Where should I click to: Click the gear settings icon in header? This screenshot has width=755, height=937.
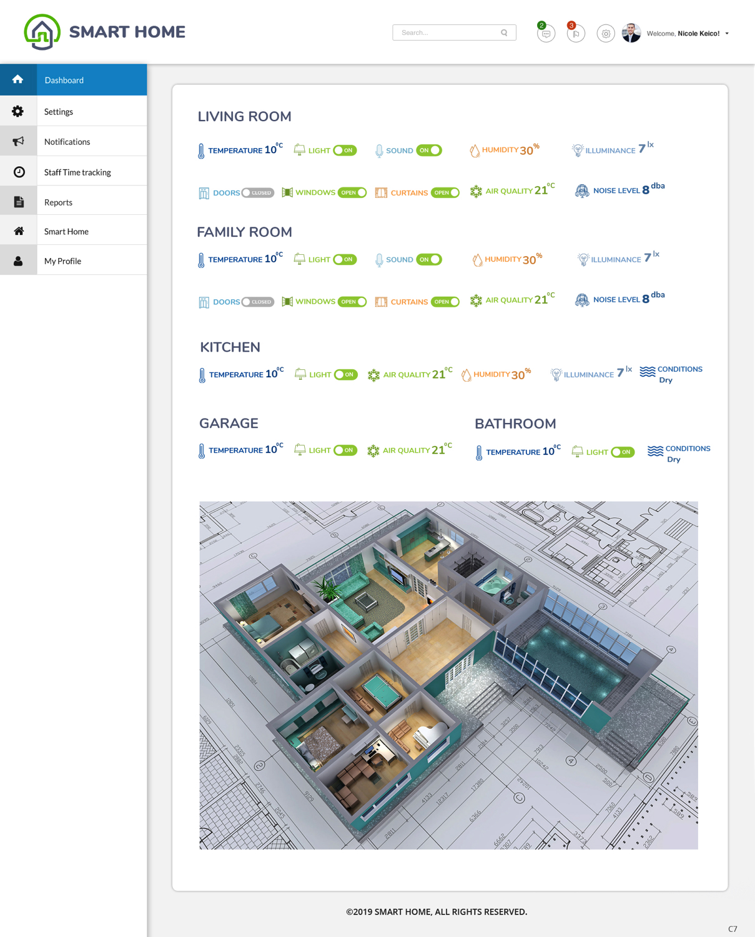(605, 34)
